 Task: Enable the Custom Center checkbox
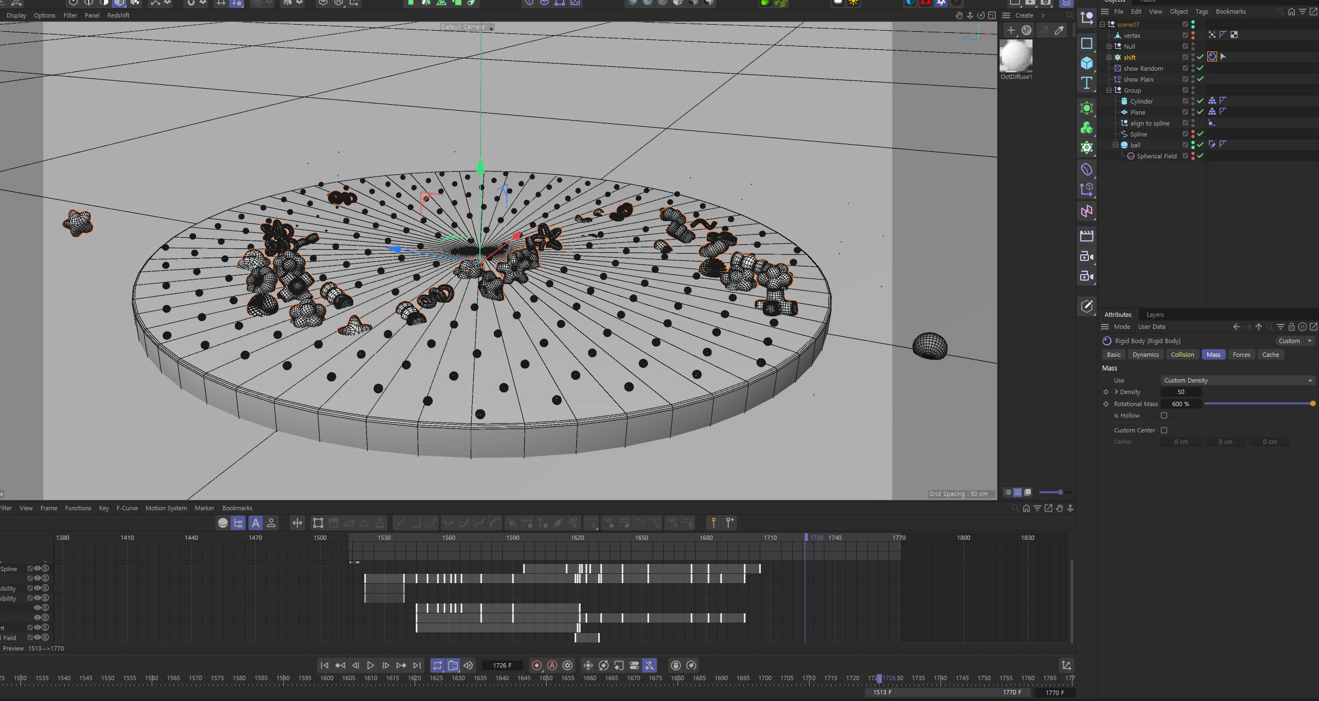click(1164, 431)
